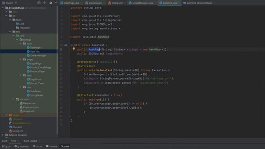Fold quit method at line 23
The width and height of the screenshot is (265, 149).
point(69,99)
